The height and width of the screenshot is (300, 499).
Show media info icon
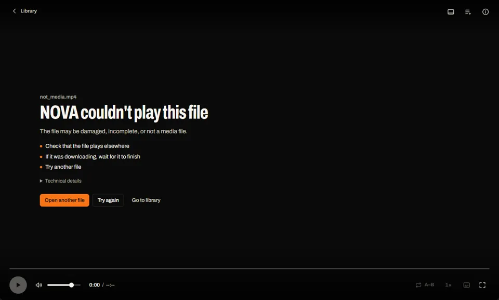pyautogui.click(x=485, y=12)
